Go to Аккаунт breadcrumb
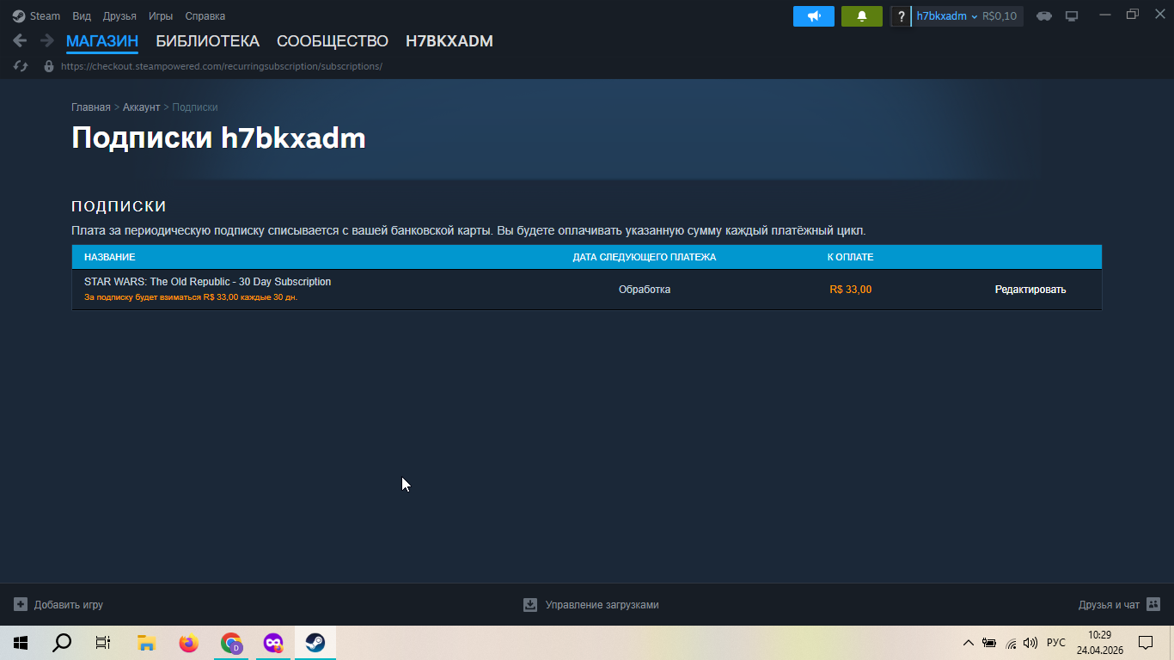Image resolution: width=1174 pixels, height=660 pixels. click(x=142, y=107)
